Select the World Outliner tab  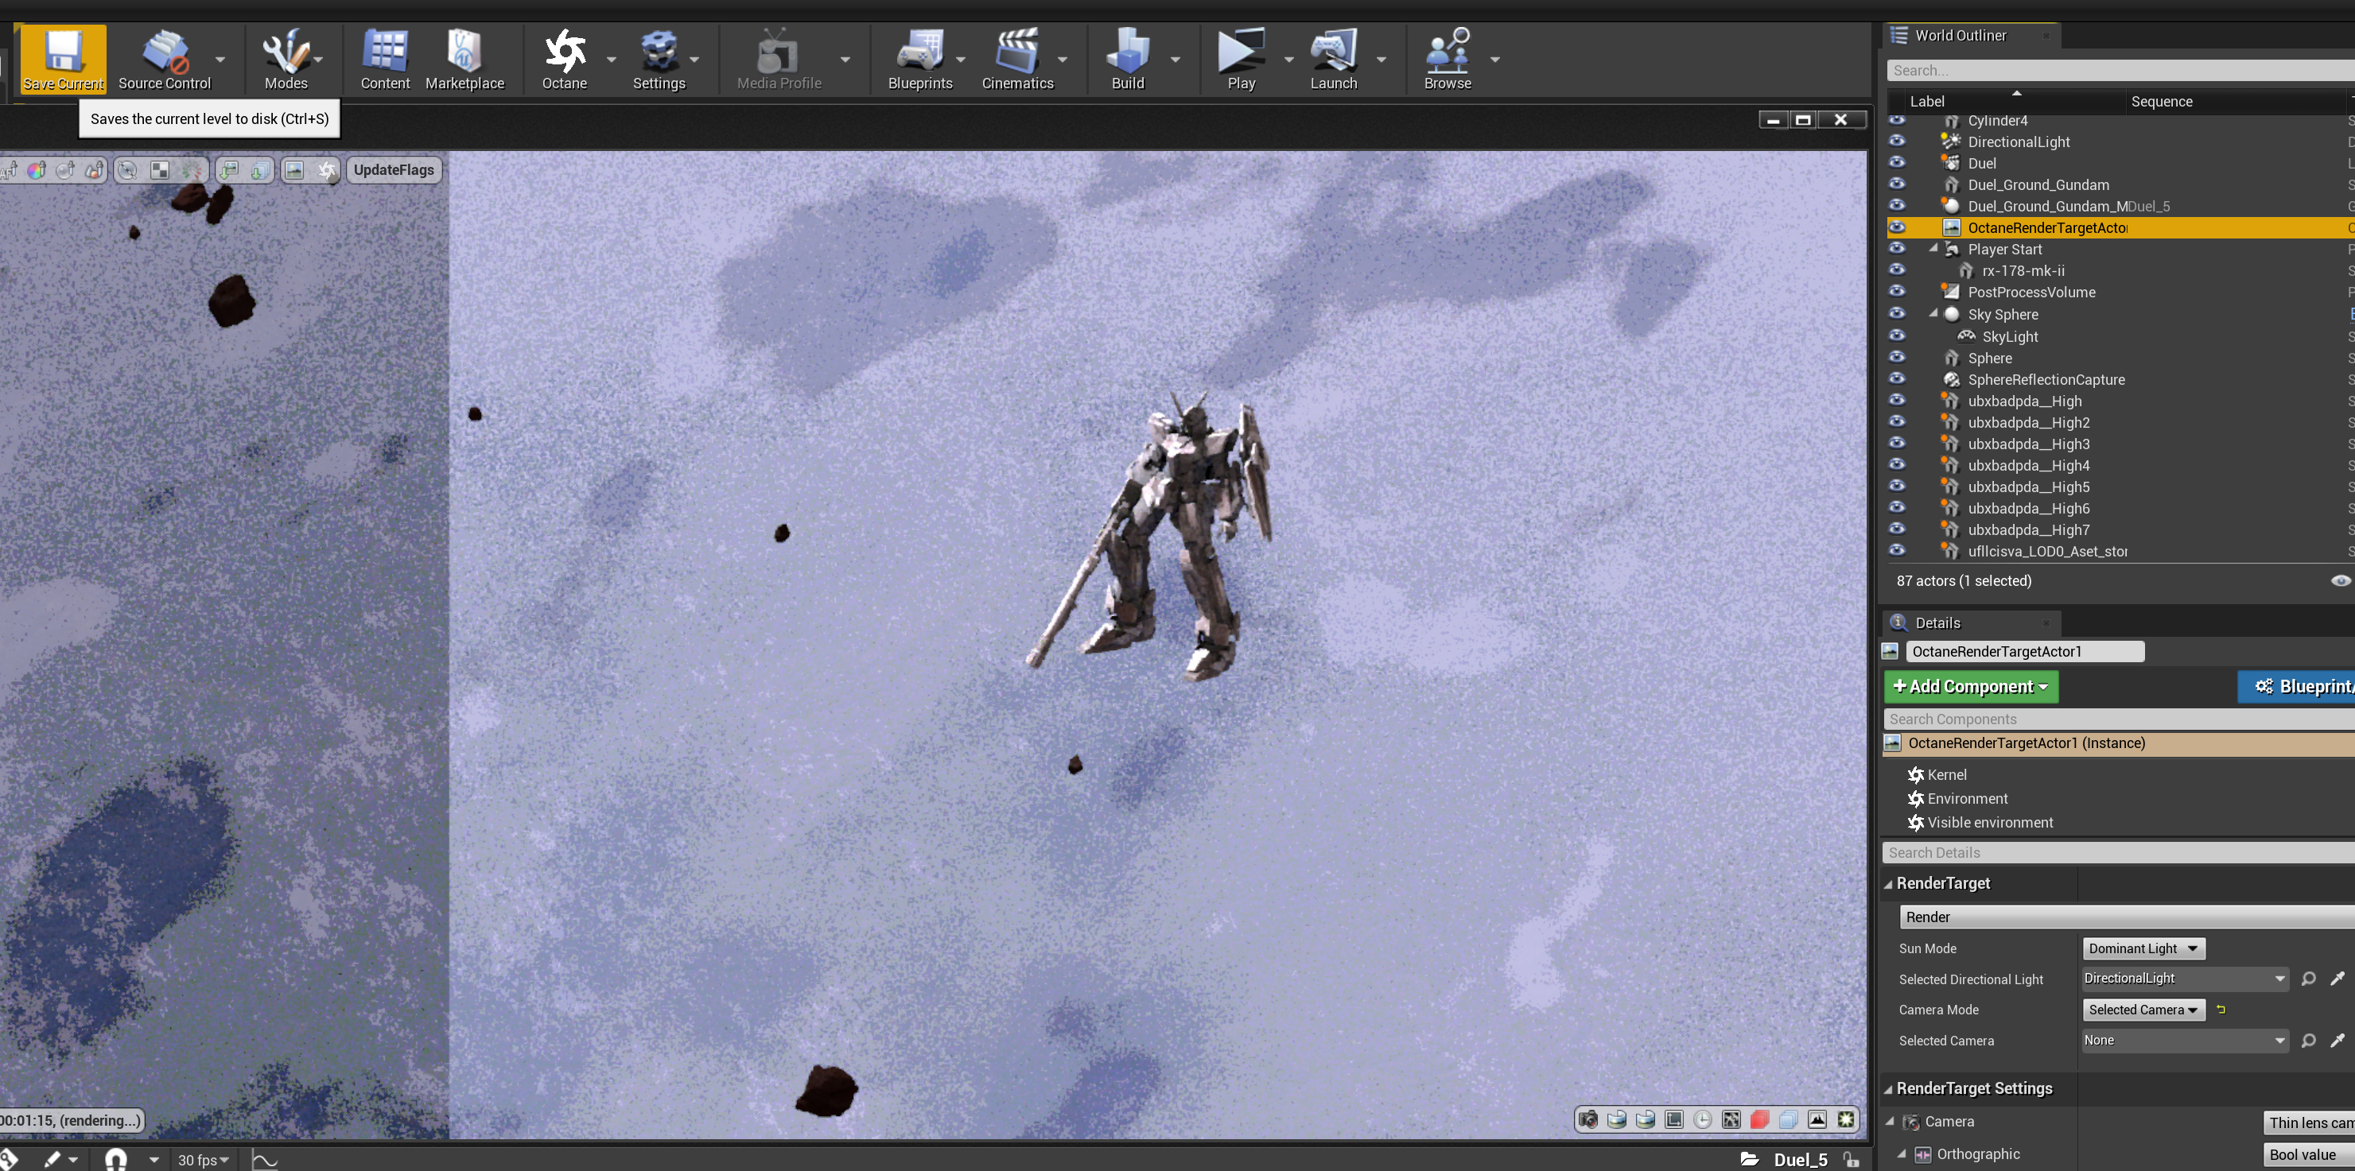point(1960,35)
